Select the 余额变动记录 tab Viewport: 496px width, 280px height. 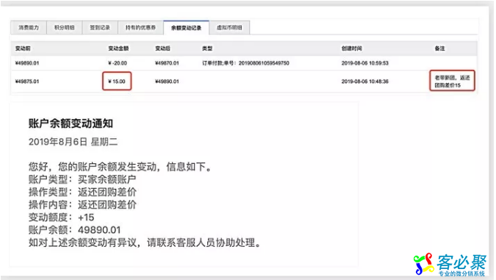pos(187,28)
